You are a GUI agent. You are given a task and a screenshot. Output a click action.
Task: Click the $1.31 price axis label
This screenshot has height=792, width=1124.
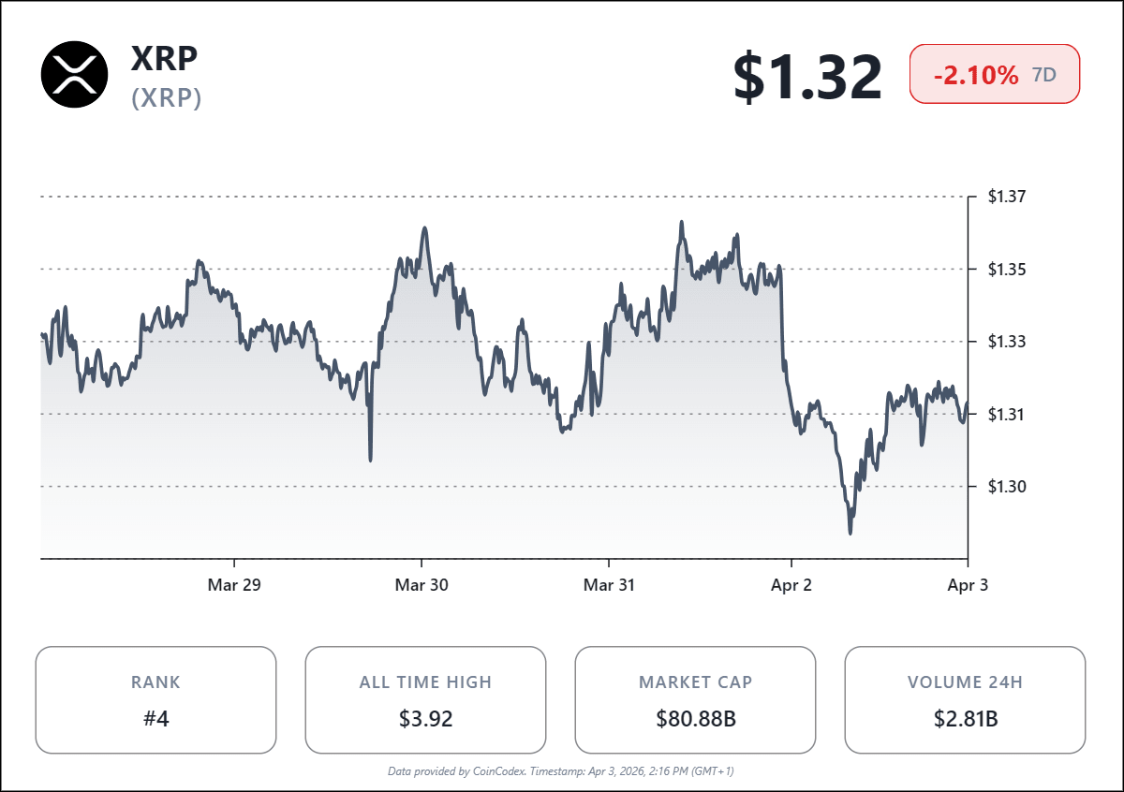[x=1007, y=414]
